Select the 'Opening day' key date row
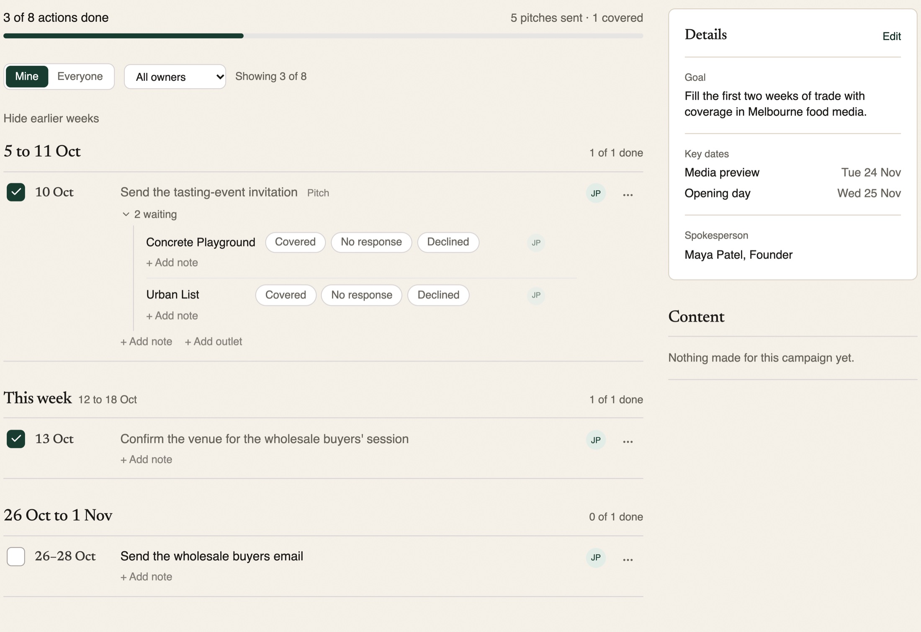The height and width of the screenshot is (632, 921). pyautogui.click(x=792, y=193)
